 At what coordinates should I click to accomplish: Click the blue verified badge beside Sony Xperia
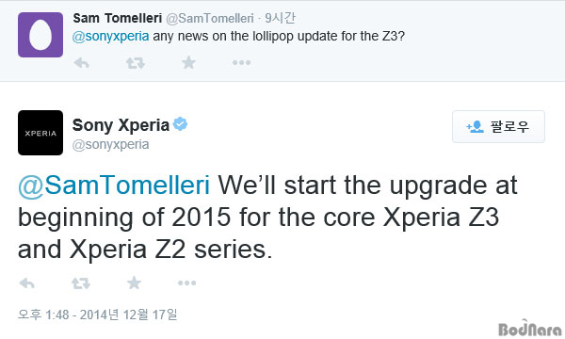(x=180, y=124)
